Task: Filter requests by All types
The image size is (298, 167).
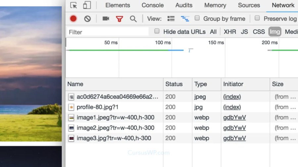Action: click(x=213, y=32)
